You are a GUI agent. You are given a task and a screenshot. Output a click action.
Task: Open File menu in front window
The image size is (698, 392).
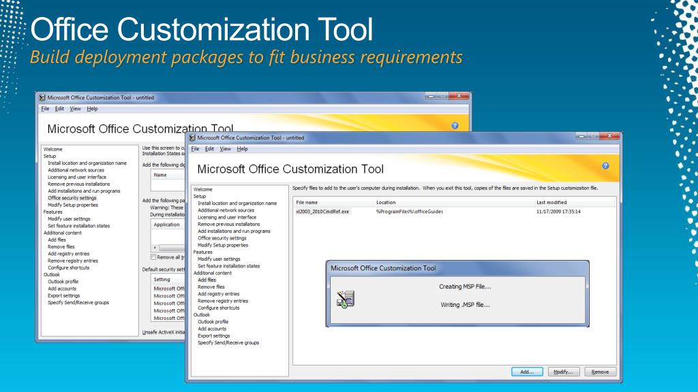click(195, 149)
